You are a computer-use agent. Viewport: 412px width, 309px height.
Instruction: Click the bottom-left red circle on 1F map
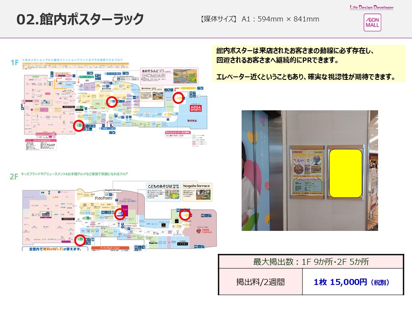tap(78, 126)
